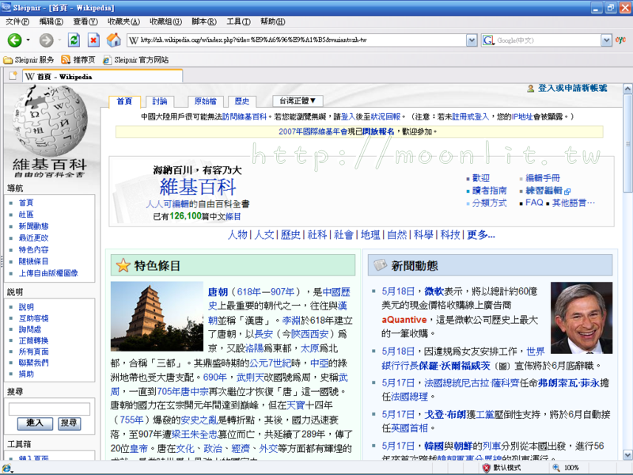Select the 歷史 page tab

tap(241, 101)
